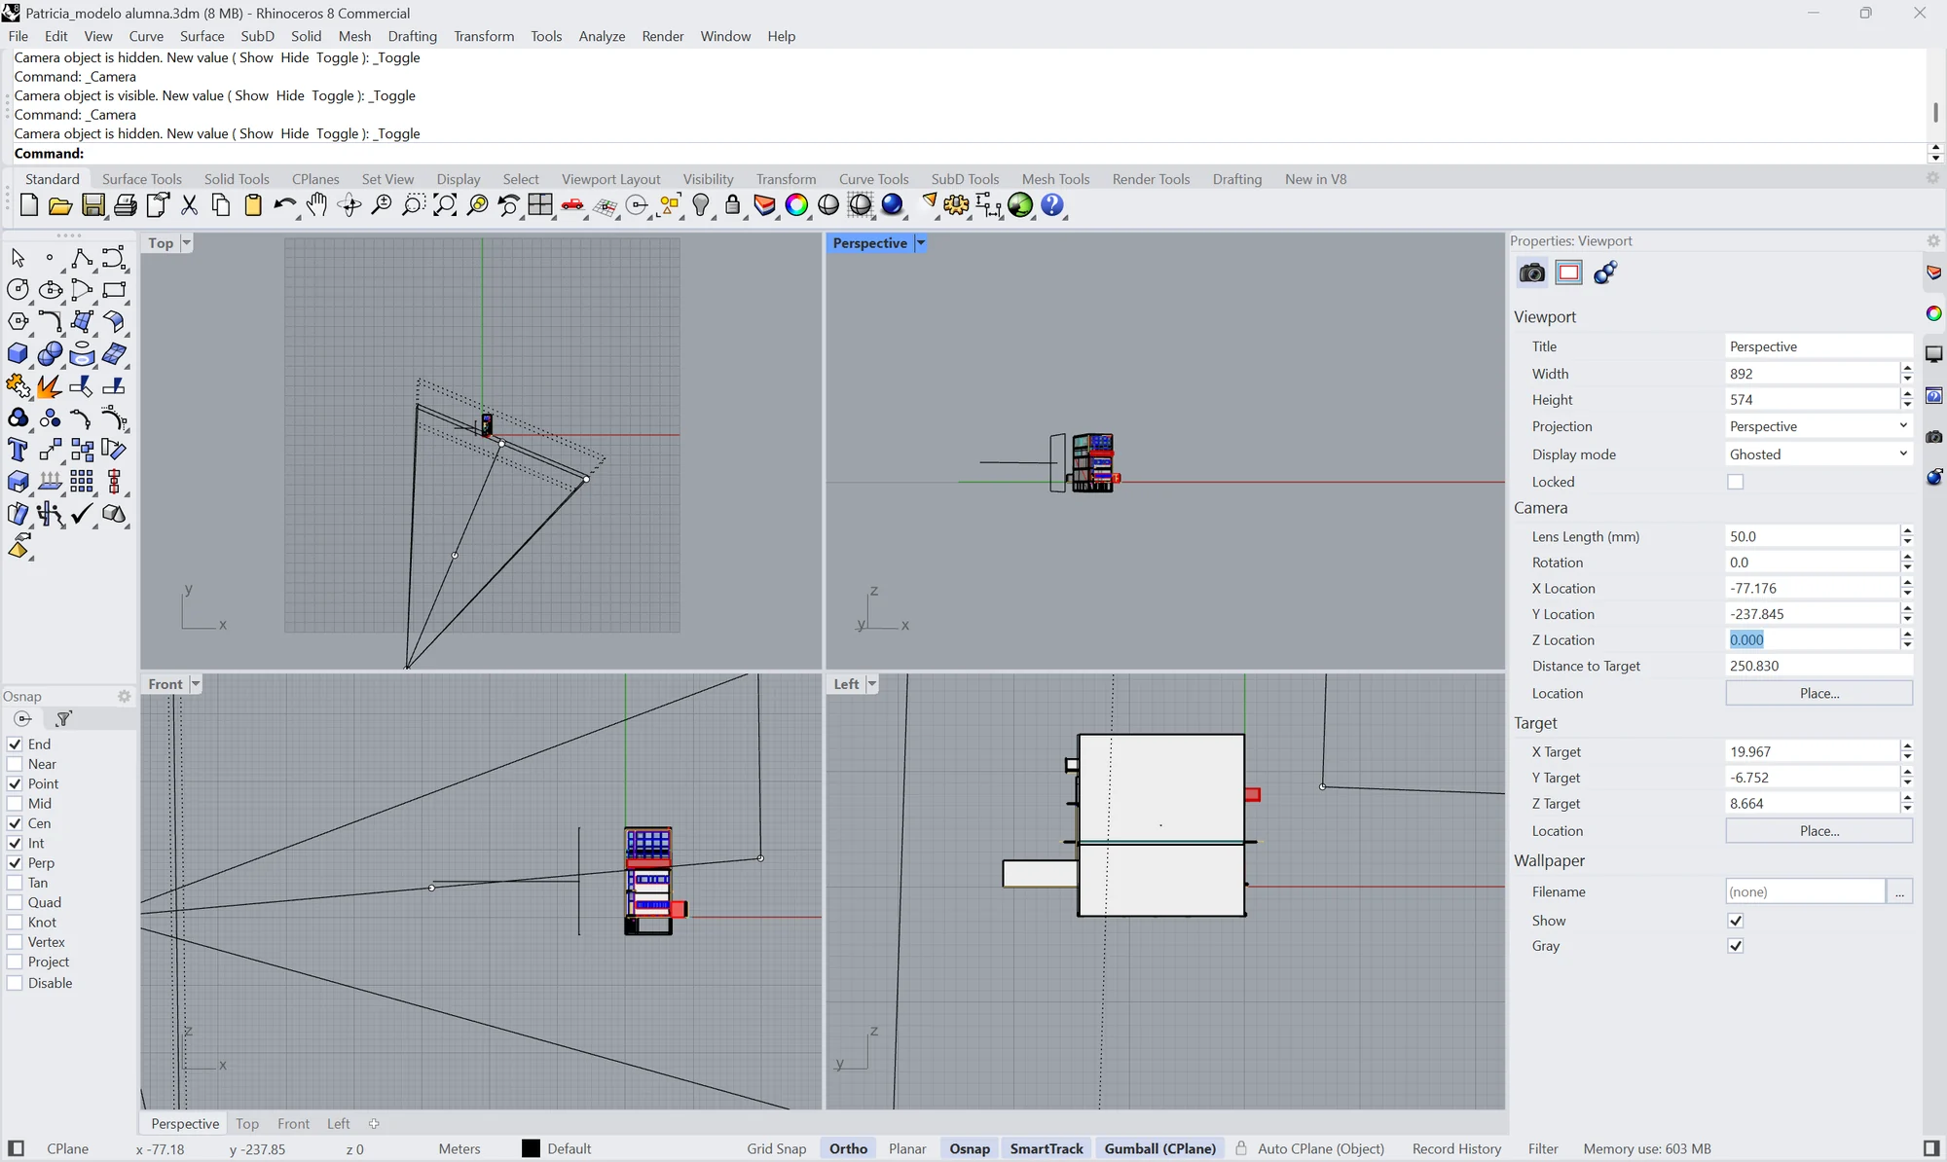This screenshot has height=1162, width=1947.
Task: Switch to the Solid Tools toolbar tab
Action: point(237,179)
